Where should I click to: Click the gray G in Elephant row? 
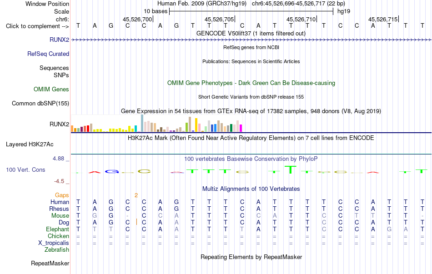[x=389, y=229]
